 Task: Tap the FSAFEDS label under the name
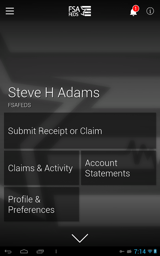point(19,105)
